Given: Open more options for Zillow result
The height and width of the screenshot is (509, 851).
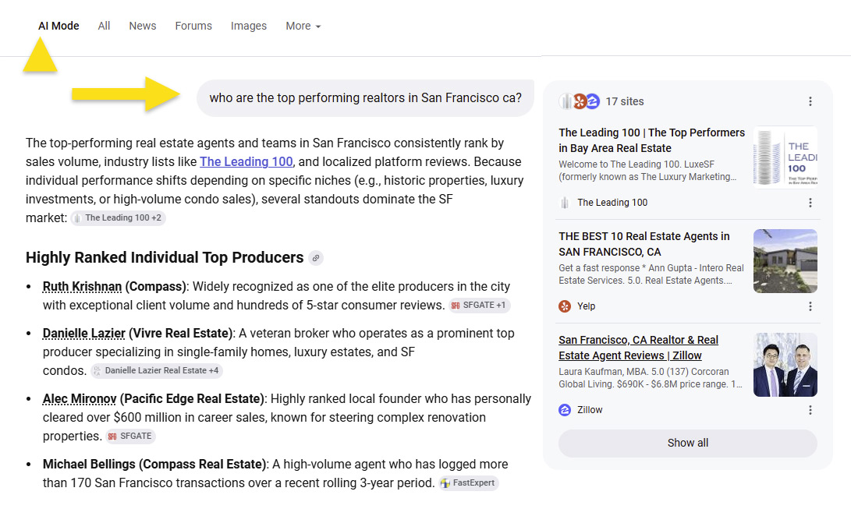Looking at the screenshot, I should (810, 410).
